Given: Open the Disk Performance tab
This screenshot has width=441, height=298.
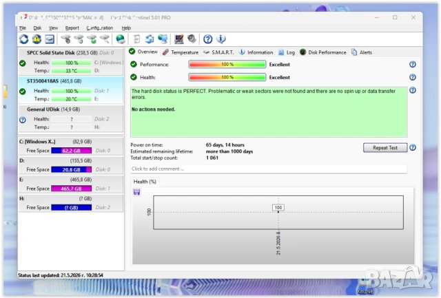Looking at the screenshot, I should point(323,52).
